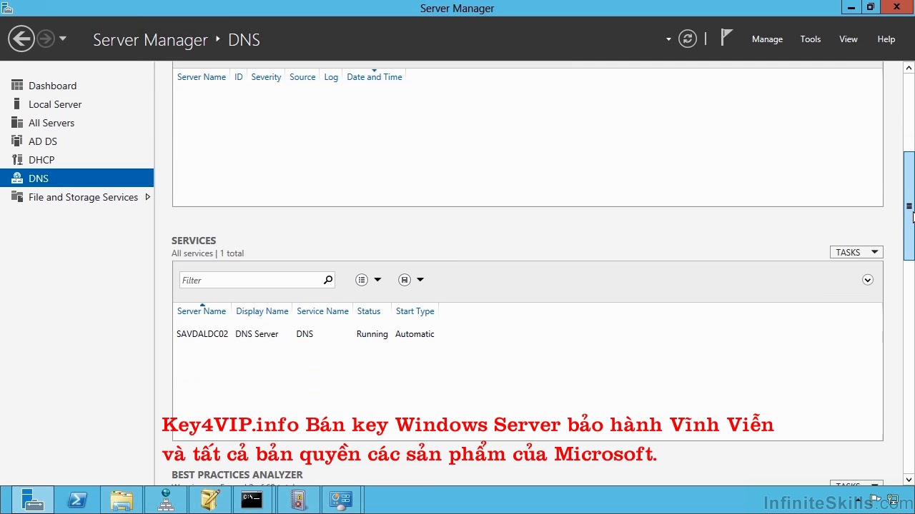Open Services criteria list options icon
The width and height of the screenshot is (915, 514).
pyautogui.click(x=362, y=280)
